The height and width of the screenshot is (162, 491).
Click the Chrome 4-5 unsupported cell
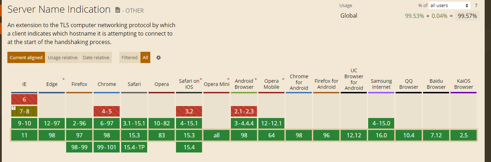pyautogui.click(x=107, y=111)
